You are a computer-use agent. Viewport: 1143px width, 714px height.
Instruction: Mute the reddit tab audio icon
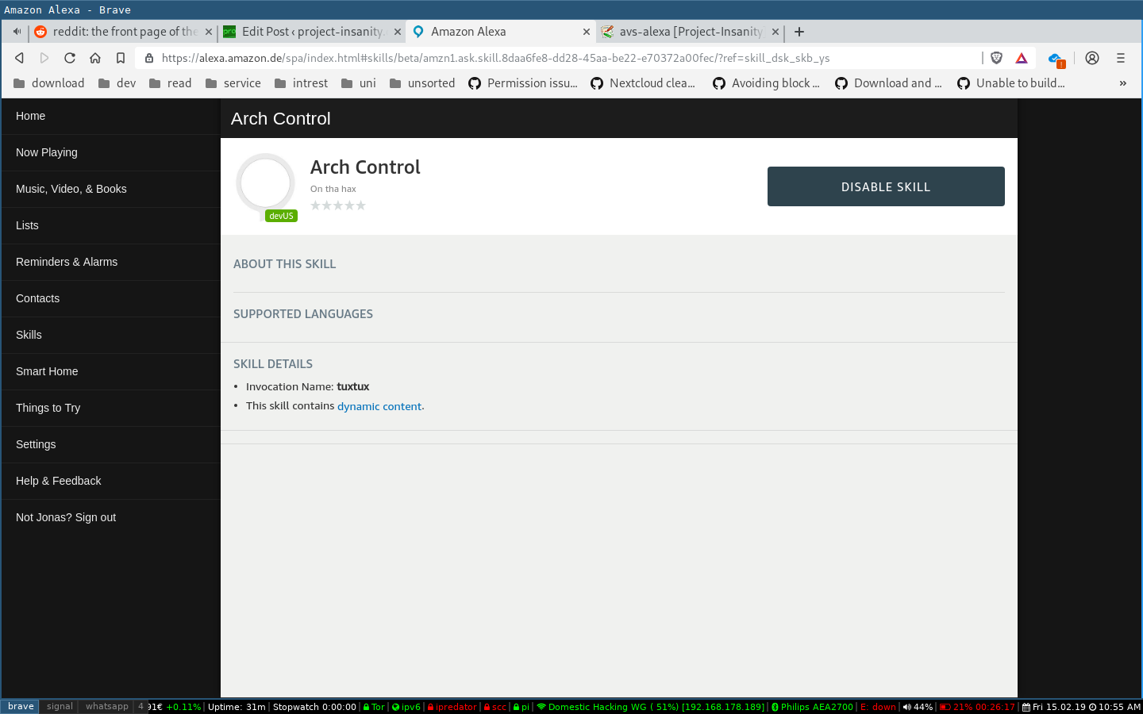click(17, 32)
